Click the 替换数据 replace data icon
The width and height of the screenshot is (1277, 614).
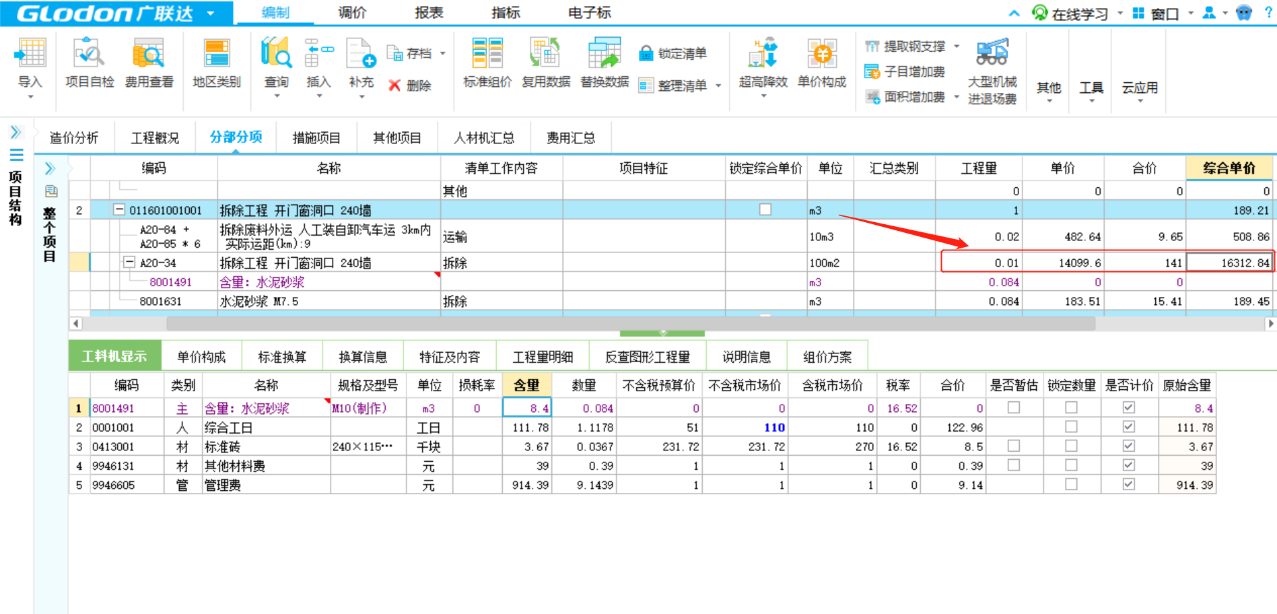click(x=605, y=54)
